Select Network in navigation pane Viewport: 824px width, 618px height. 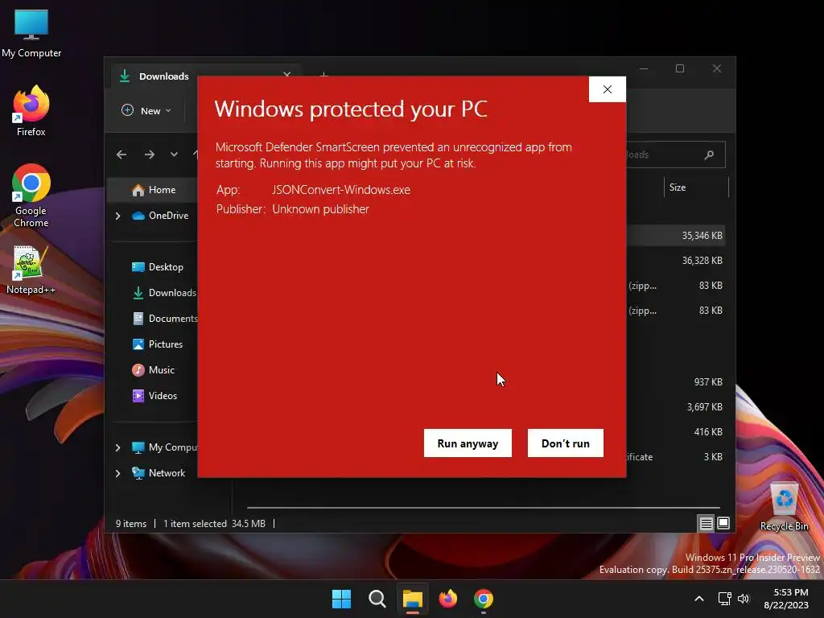tap(159, 473)
